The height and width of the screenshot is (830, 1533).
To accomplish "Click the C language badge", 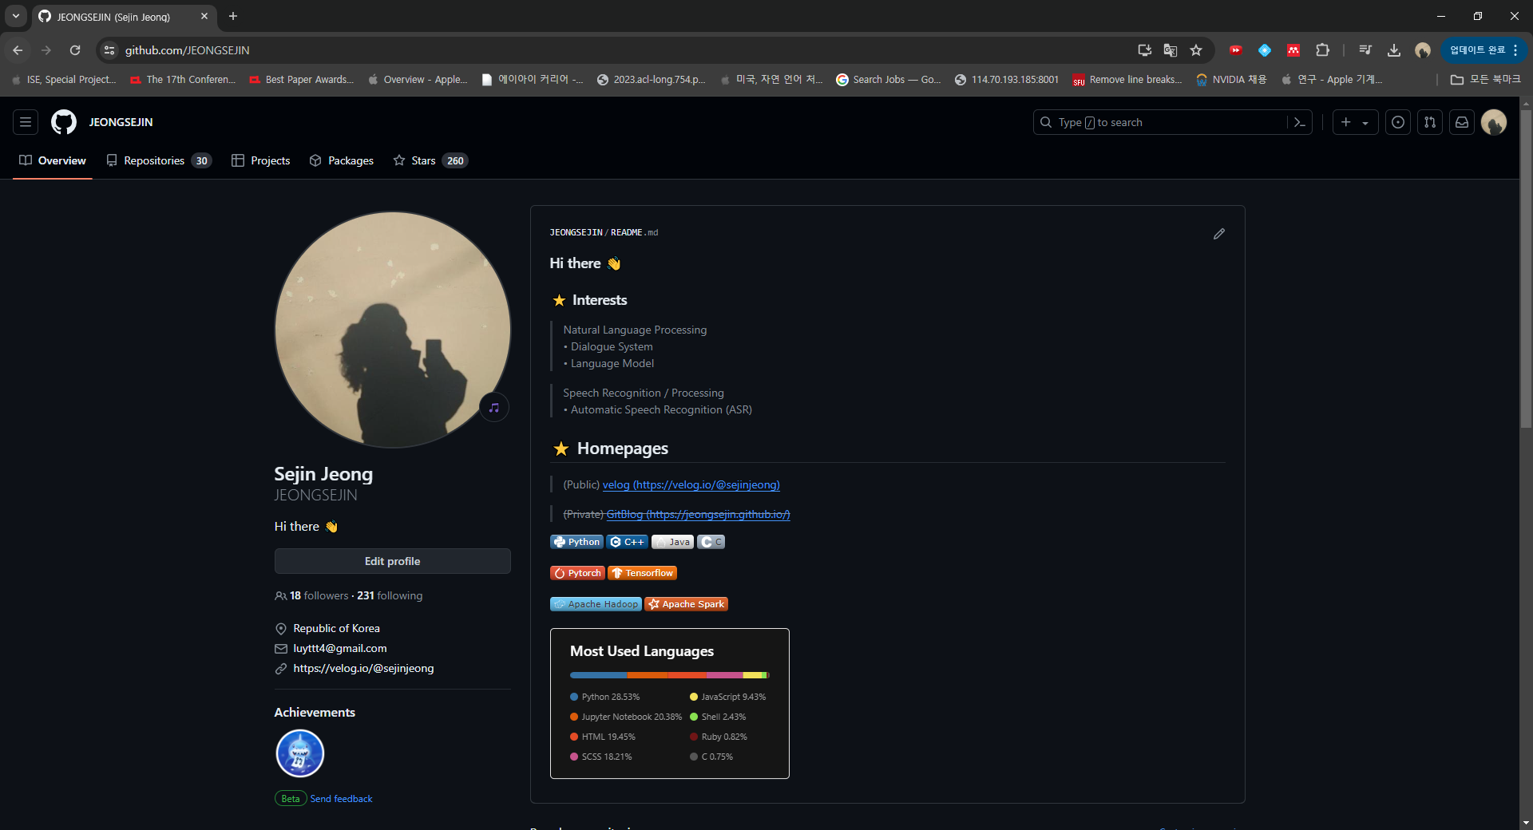I will [711, 542].
